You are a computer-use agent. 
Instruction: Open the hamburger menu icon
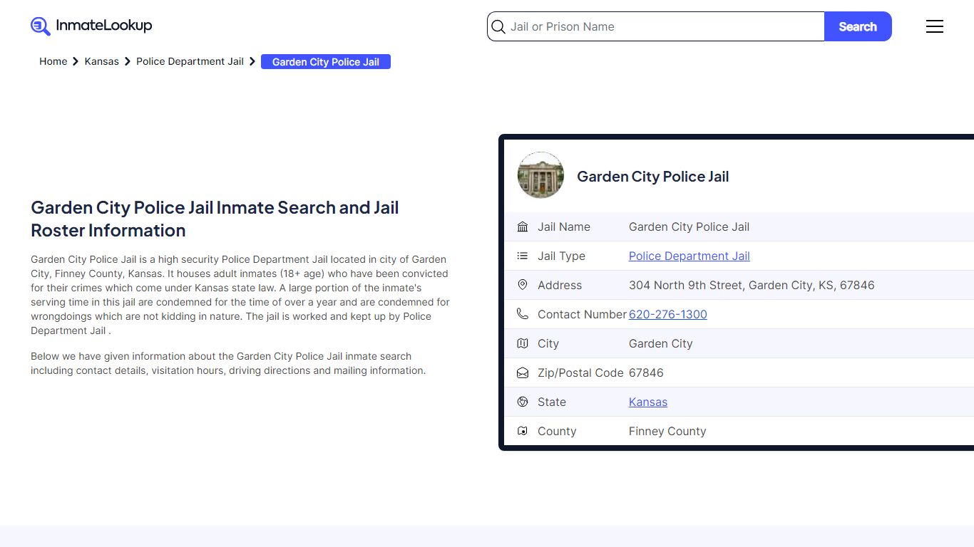tap(935, 26)
